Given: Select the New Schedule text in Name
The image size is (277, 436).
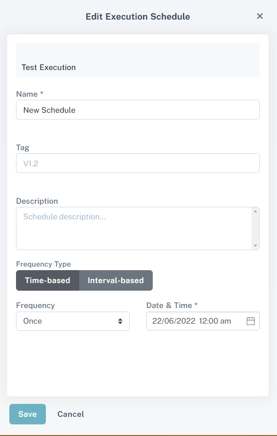Looking at the screenshot, I should click(x=49, y=110).
